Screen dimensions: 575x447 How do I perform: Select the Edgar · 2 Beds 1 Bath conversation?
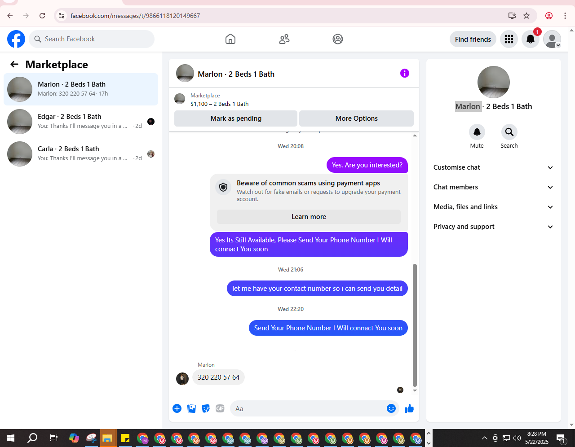point(81,122)
